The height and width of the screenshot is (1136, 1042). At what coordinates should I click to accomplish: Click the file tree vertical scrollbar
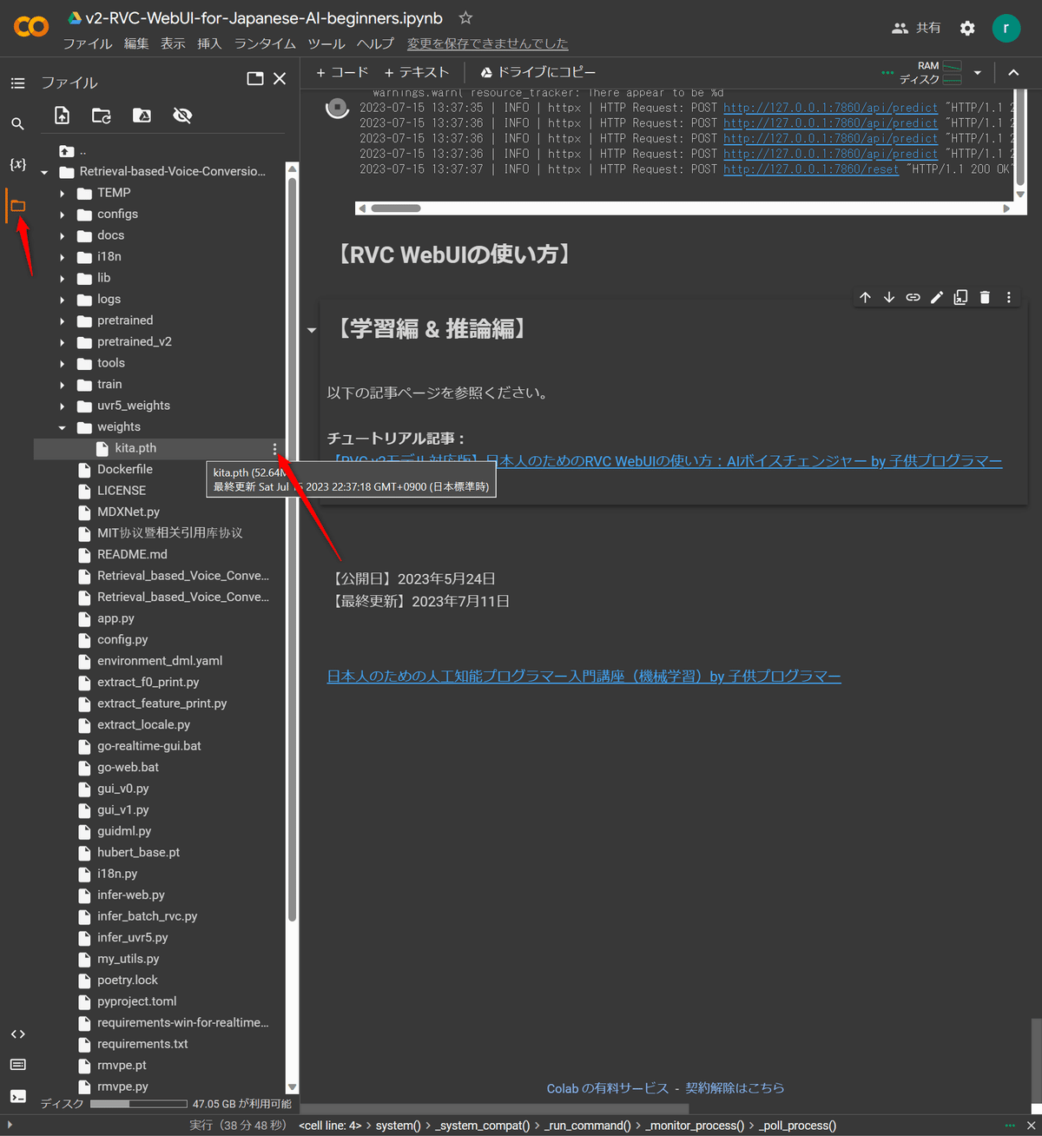(x=292, y=549)
